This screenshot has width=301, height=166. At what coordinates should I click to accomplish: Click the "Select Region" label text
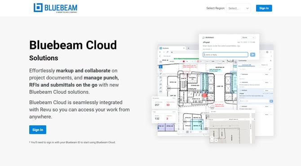[215, 8]
